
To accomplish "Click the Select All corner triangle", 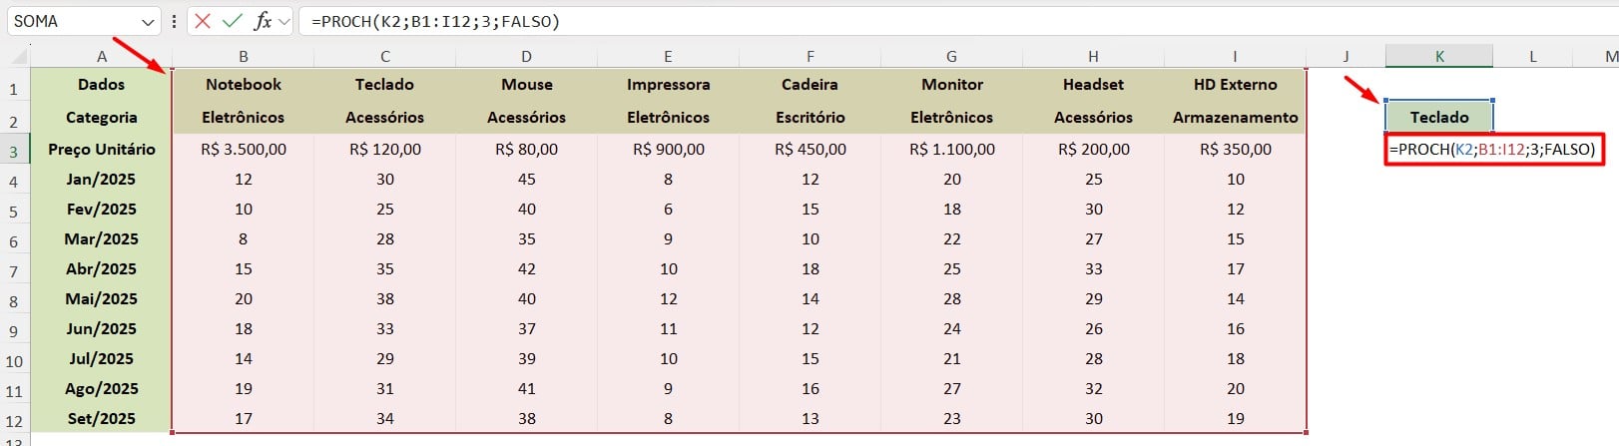I will point(16,56).
